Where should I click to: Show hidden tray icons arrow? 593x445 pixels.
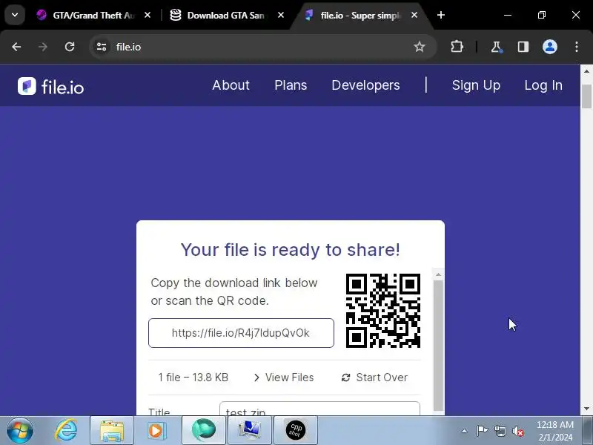click(465, 431)
